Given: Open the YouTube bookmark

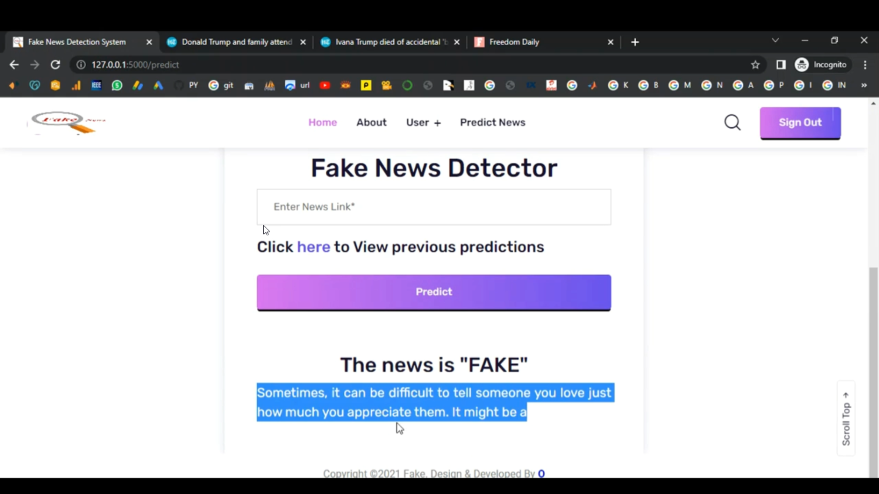Looking at the screenshot, I should point(325,85).
